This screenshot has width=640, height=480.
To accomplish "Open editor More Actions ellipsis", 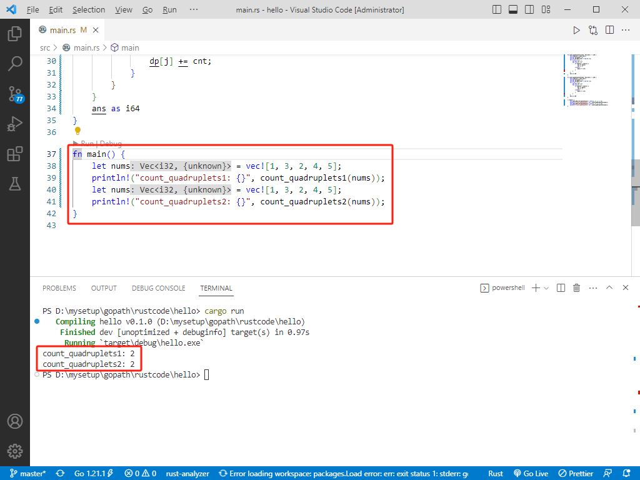I will pyautogui.click(x=625, y=30).
